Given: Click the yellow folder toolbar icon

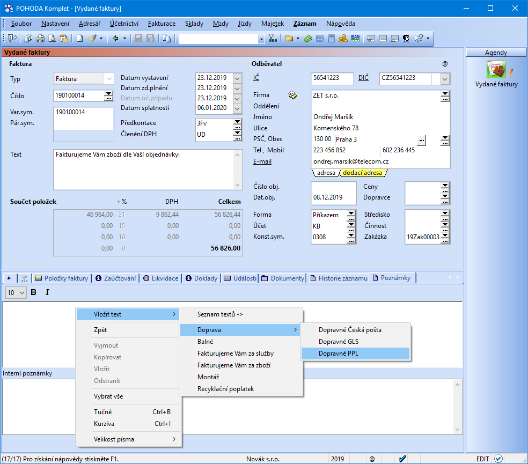Looking at the screenshot, I should [x=289, y=39].
